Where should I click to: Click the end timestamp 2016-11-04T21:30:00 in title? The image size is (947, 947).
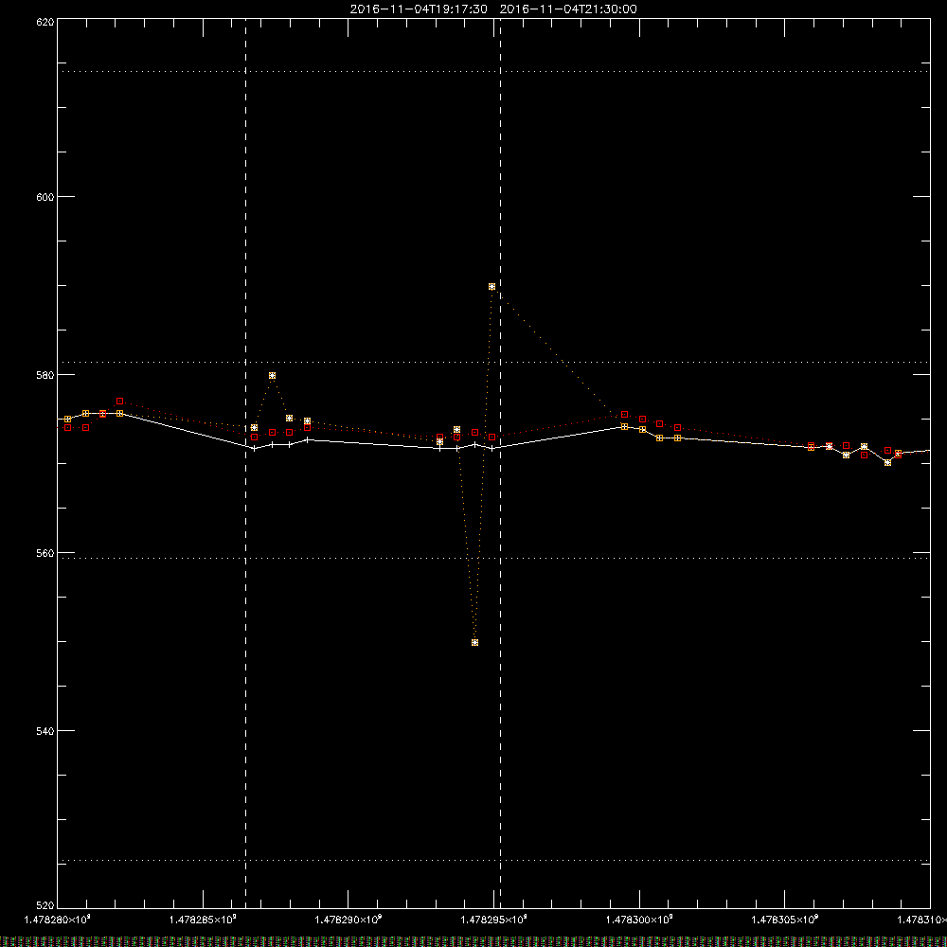point(568,9)
